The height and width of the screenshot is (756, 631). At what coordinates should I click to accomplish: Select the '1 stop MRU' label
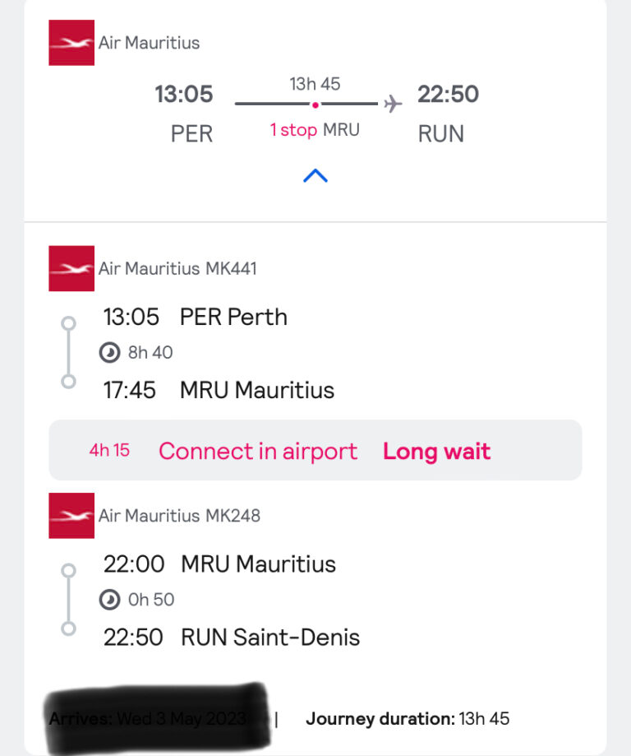coord(315,130)
